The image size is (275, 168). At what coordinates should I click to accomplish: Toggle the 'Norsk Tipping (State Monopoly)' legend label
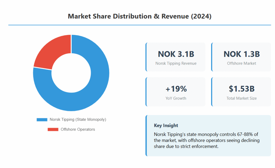click(78, 120)
